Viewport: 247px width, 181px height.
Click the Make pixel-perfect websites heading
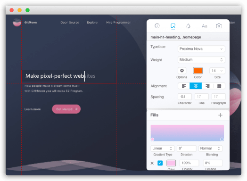click(60, 76)
